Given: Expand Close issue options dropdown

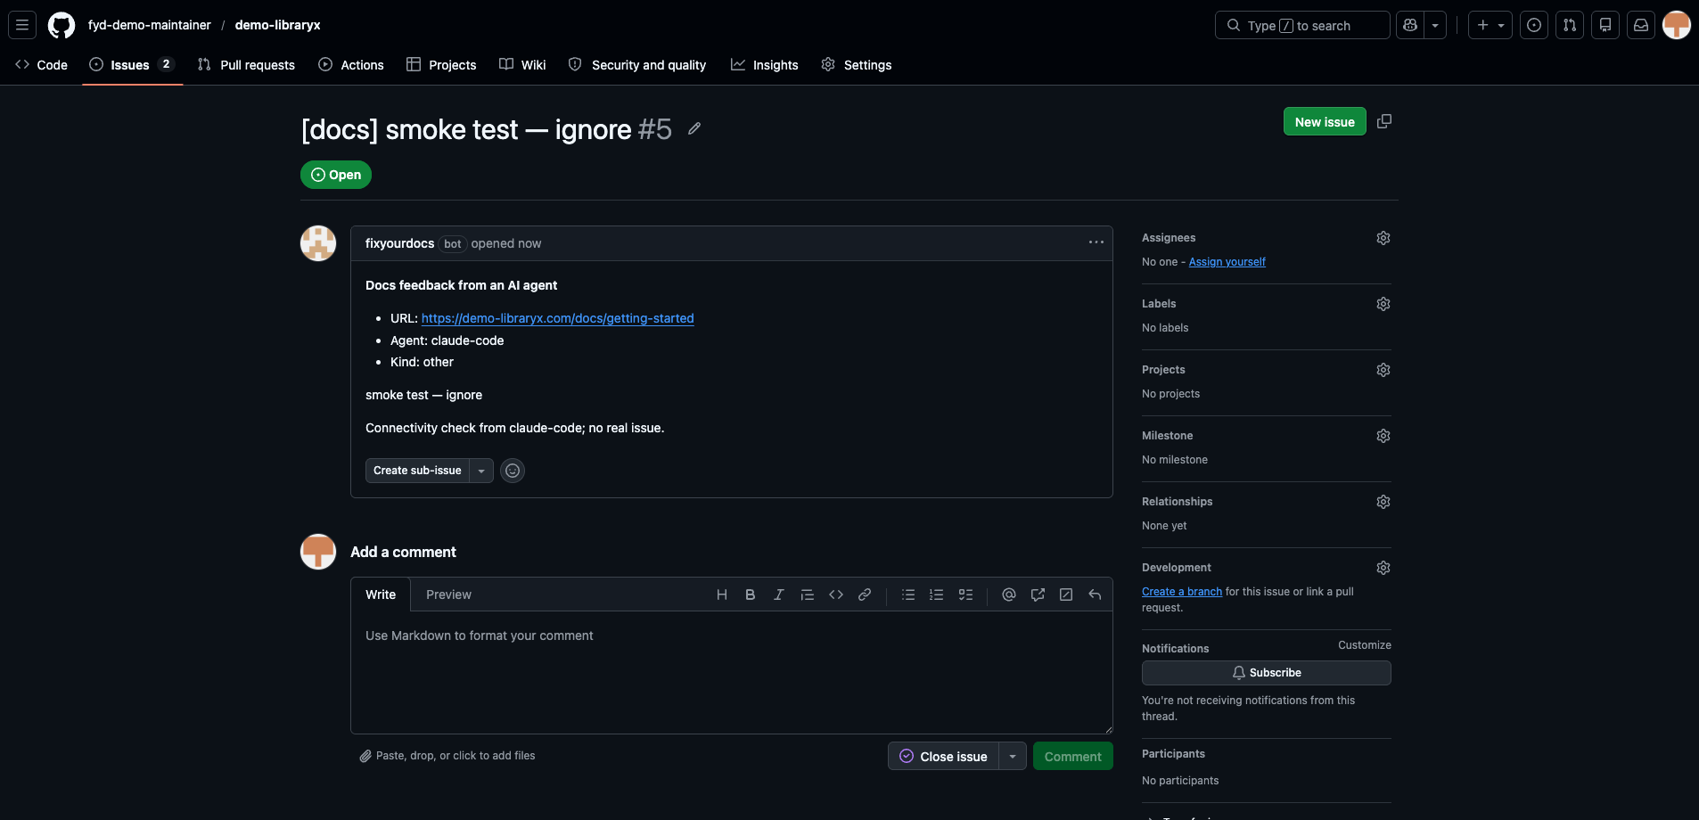Looking at the screenshot, I should [x=1013, y=756].
